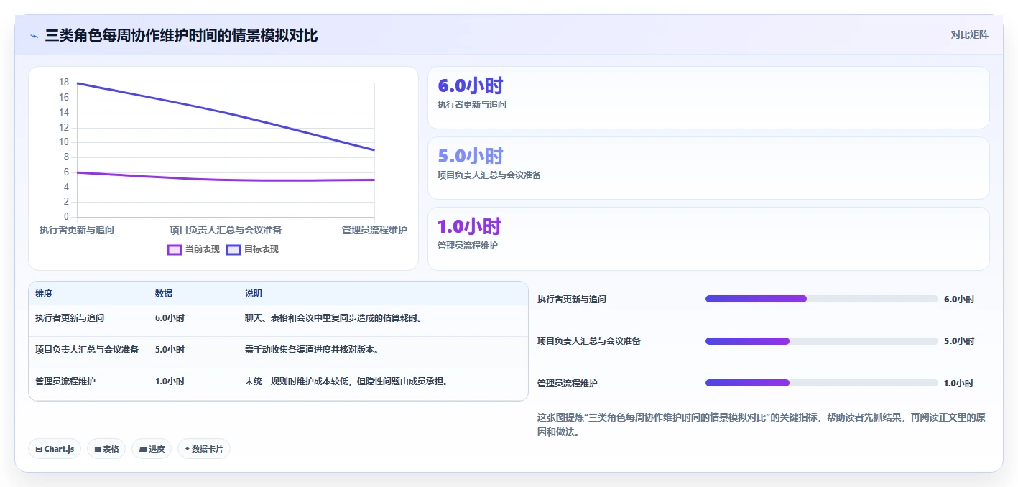Click the y-axis value 18

[64, 83]
